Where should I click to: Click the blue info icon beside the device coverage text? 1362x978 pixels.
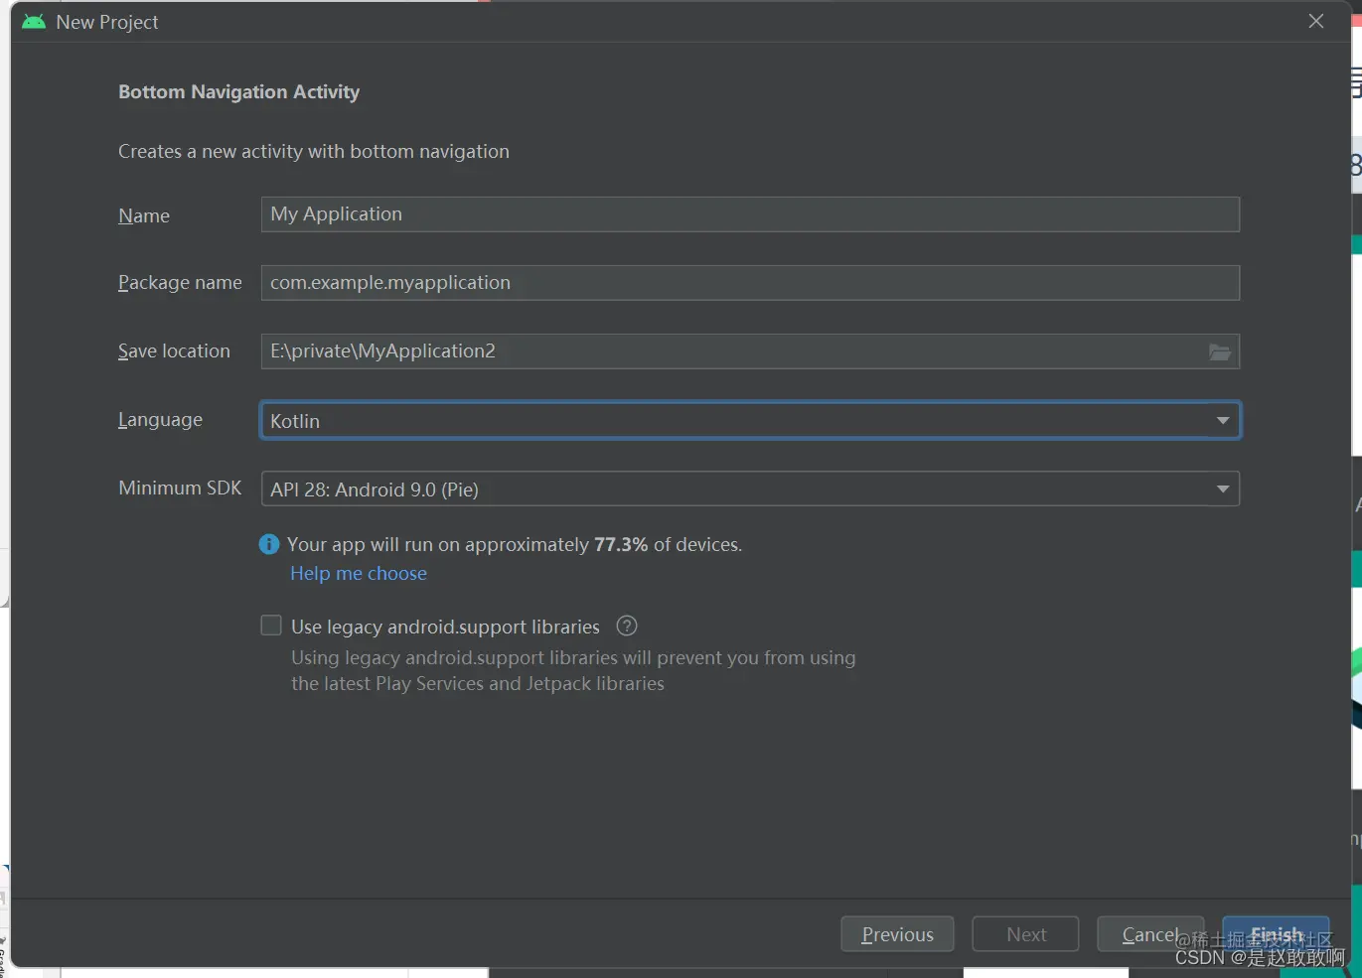point(269,544)
